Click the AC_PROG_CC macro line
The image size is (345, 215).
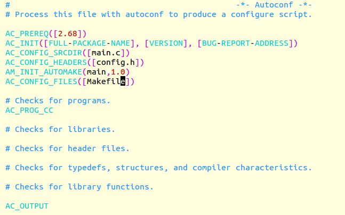pos(29,111)
